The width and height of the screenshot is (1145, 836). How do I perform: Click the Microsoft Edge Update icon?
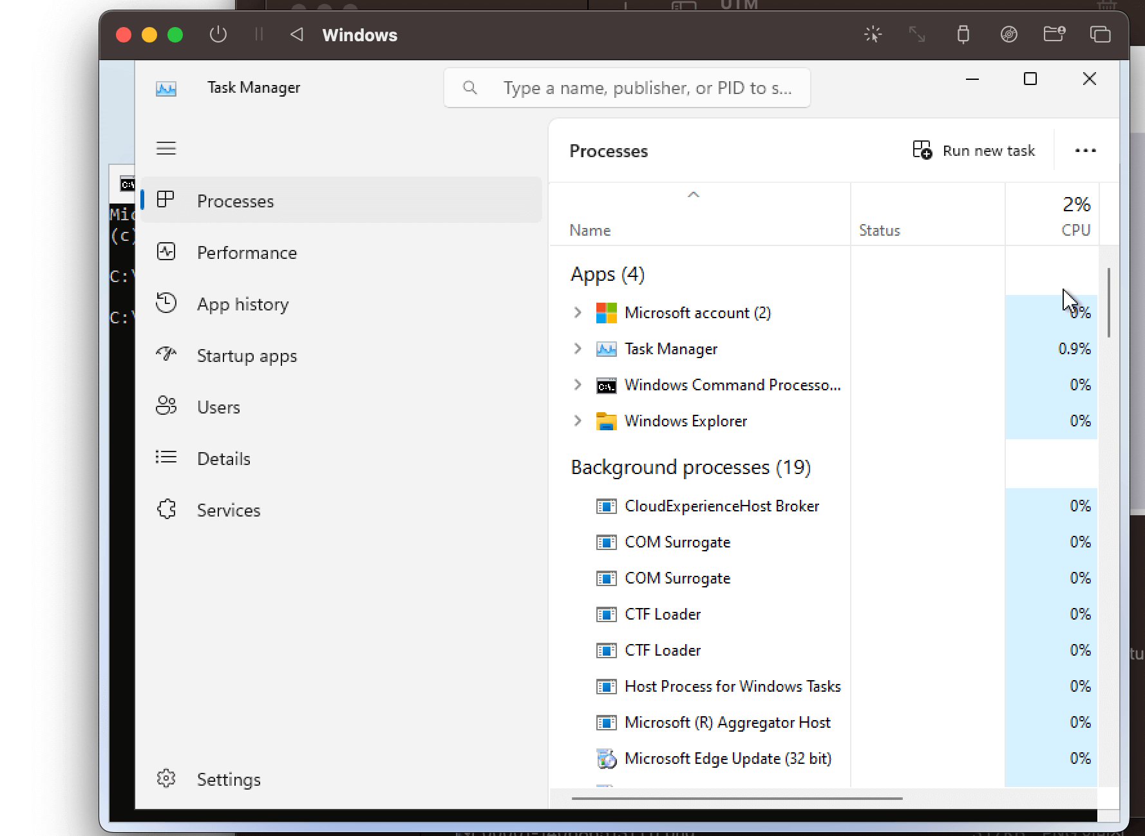pyautogui.click(x=607, y=759)
